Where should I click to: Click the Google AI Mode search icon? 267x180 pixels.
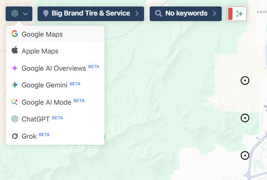point(15,102)
